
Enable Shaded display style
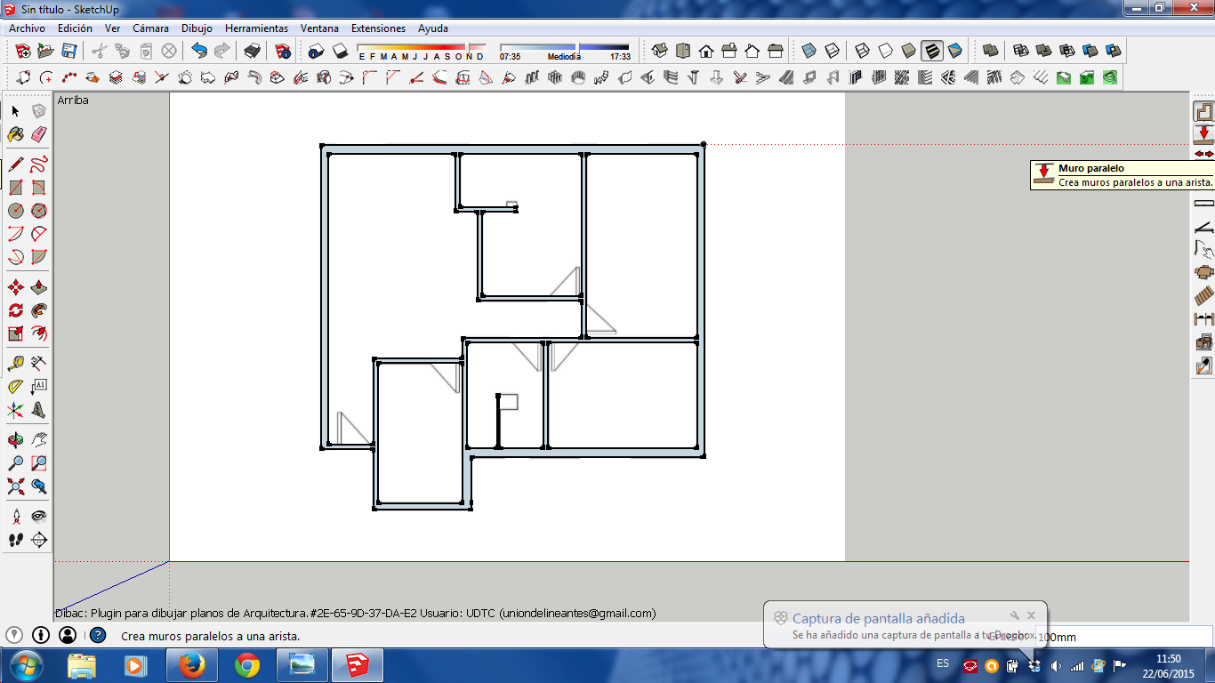(x=908, y=51)
